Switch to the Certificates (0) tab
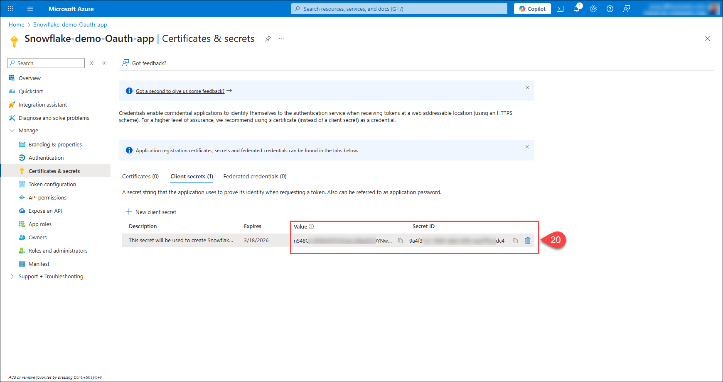The width and height of the screenshot is (723, 382). pyautogui.click(x=140, y=176)
